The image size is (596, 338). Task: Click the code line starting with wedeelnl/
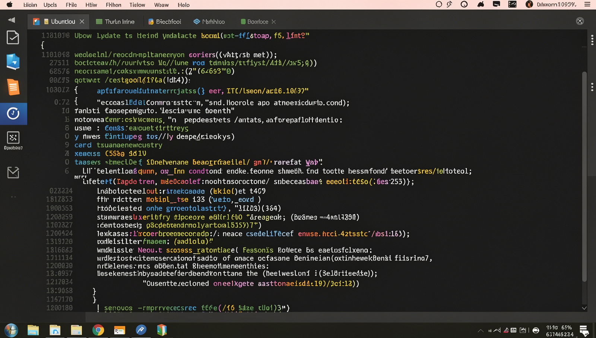[x=175, y=55]
